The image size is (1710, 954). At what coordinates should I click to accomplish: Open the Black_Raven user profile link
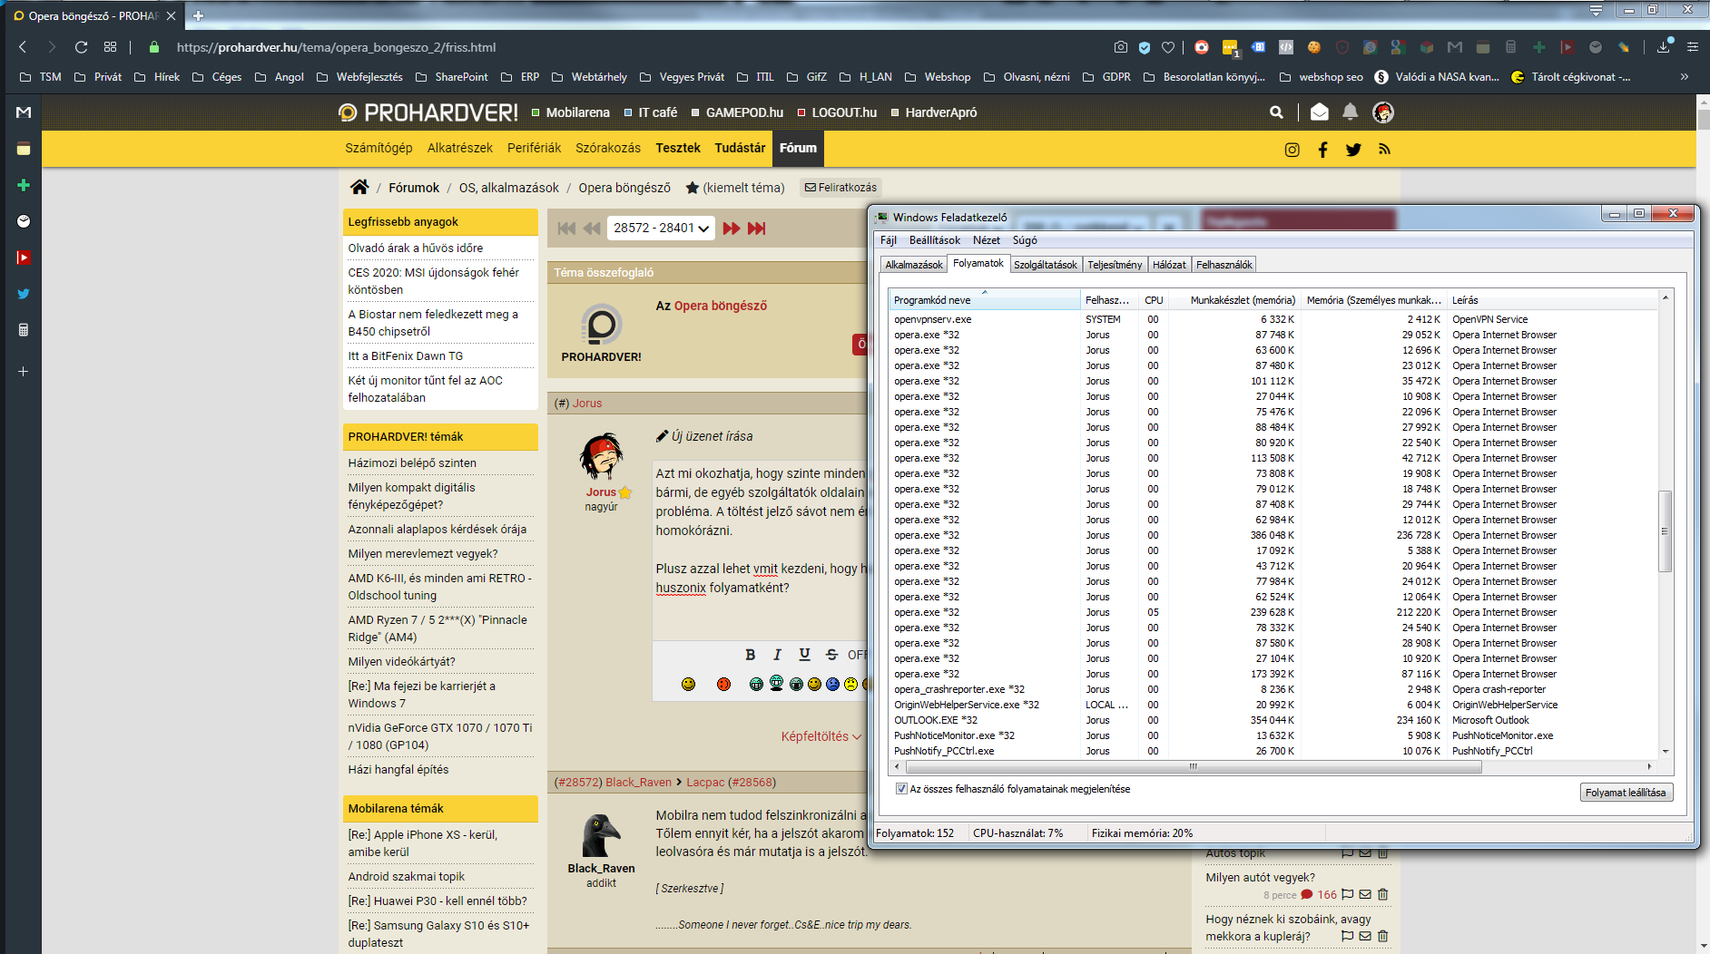pyautogui.click(x=638, y=782)
